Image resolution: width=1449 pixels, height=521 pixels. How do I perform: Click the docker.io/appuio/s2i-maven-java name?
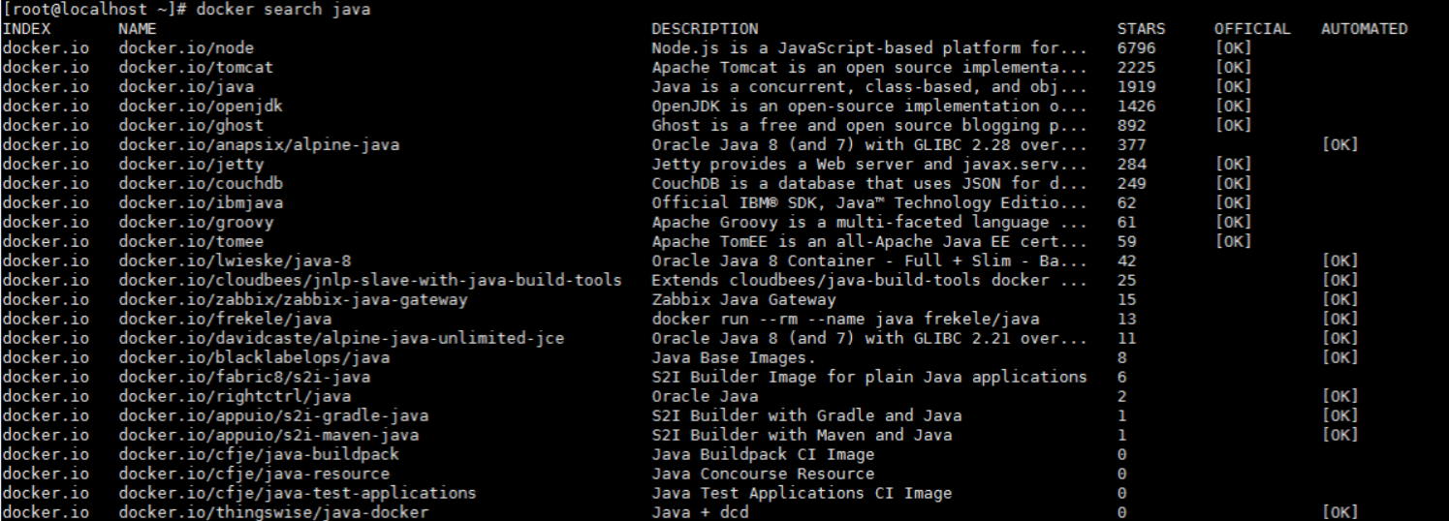click(268, 435)
